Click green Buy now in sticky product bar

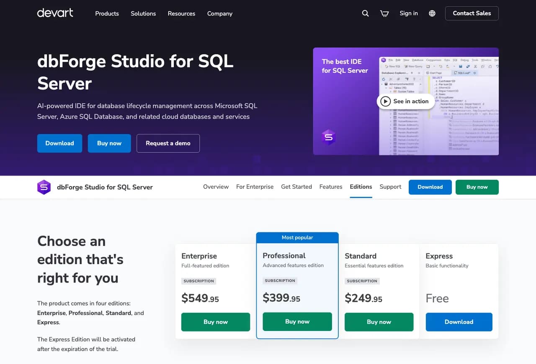pyautogui.click(x=477, y=187)
